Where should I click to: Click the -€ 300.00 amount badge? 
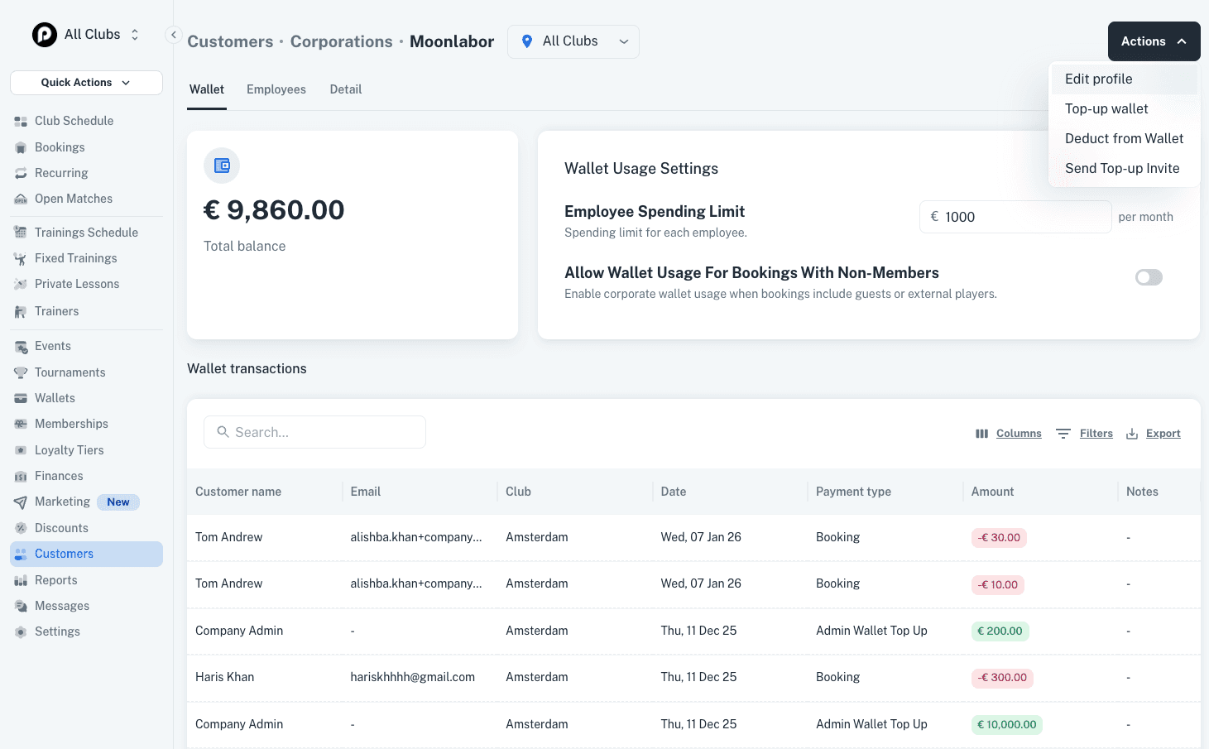[1002, 678]
